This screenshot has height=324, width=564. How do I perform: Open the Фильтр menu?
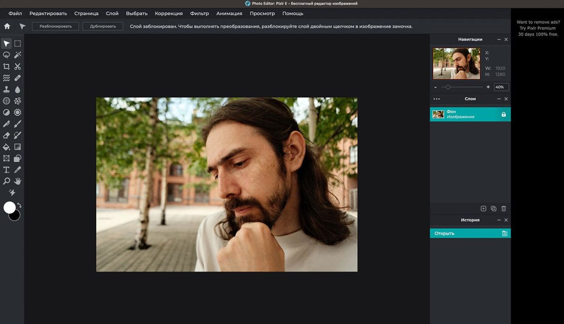(199, 13)
